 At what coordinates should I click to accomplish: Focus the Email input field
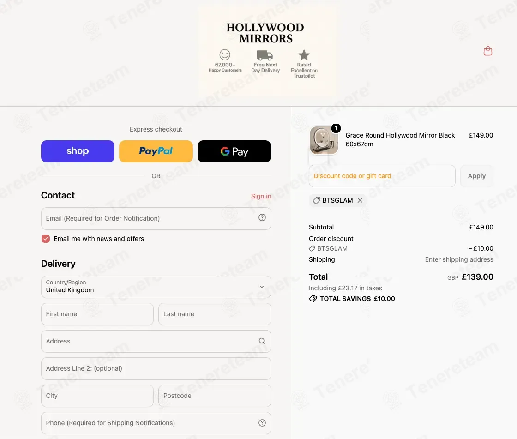tap(156, 218)
